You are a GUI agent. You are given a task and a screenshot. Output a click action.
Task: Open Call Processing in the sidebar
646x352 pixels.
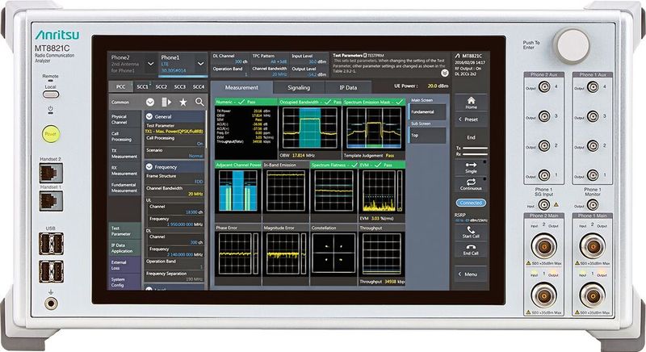[125, 136]
